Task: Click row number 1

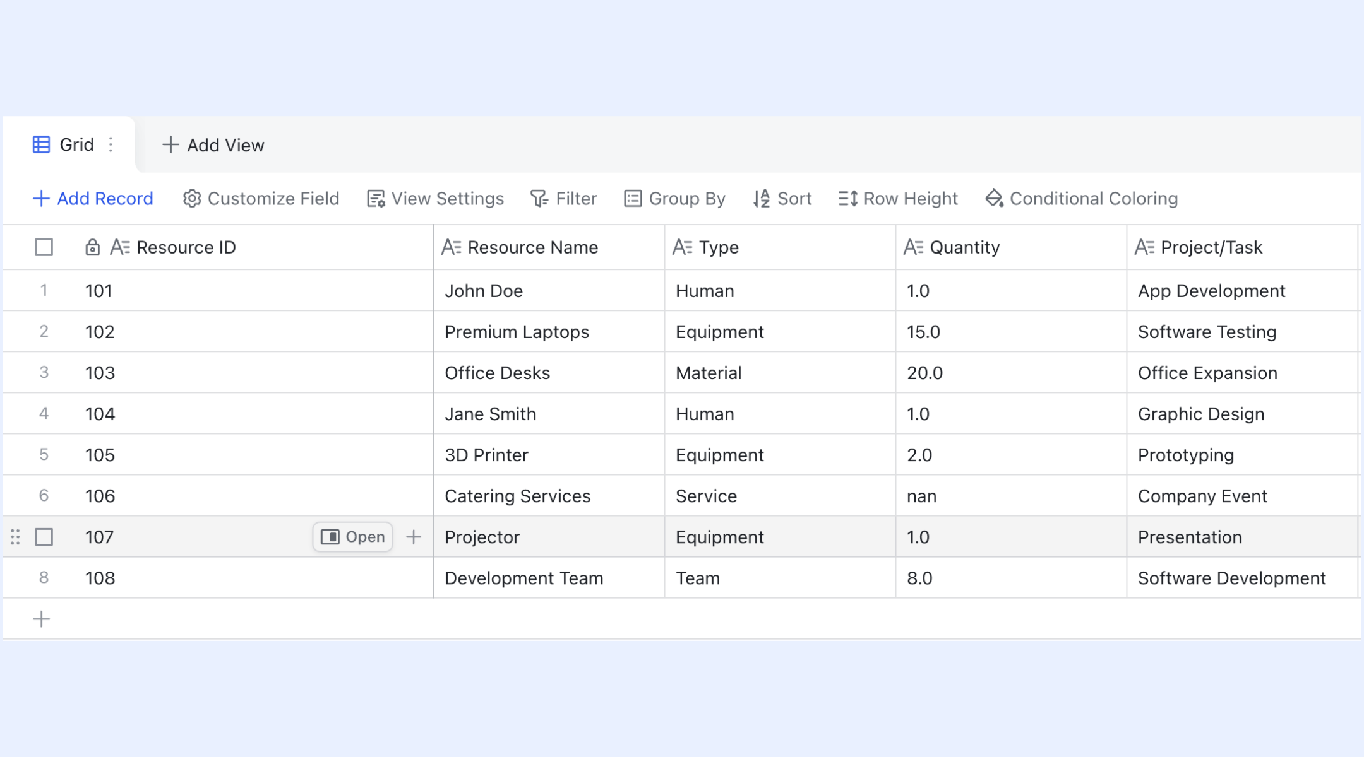Action: (44, 290)
